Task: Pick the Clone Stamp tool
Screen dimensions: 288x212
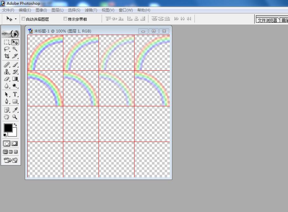Action: pos(7,72)
